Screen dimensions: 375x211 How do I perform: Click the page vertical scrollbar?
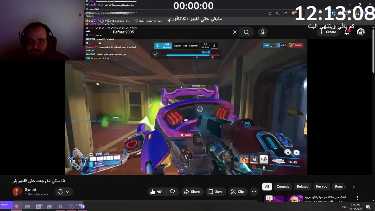pyautogui.click(x=373, y=50)
